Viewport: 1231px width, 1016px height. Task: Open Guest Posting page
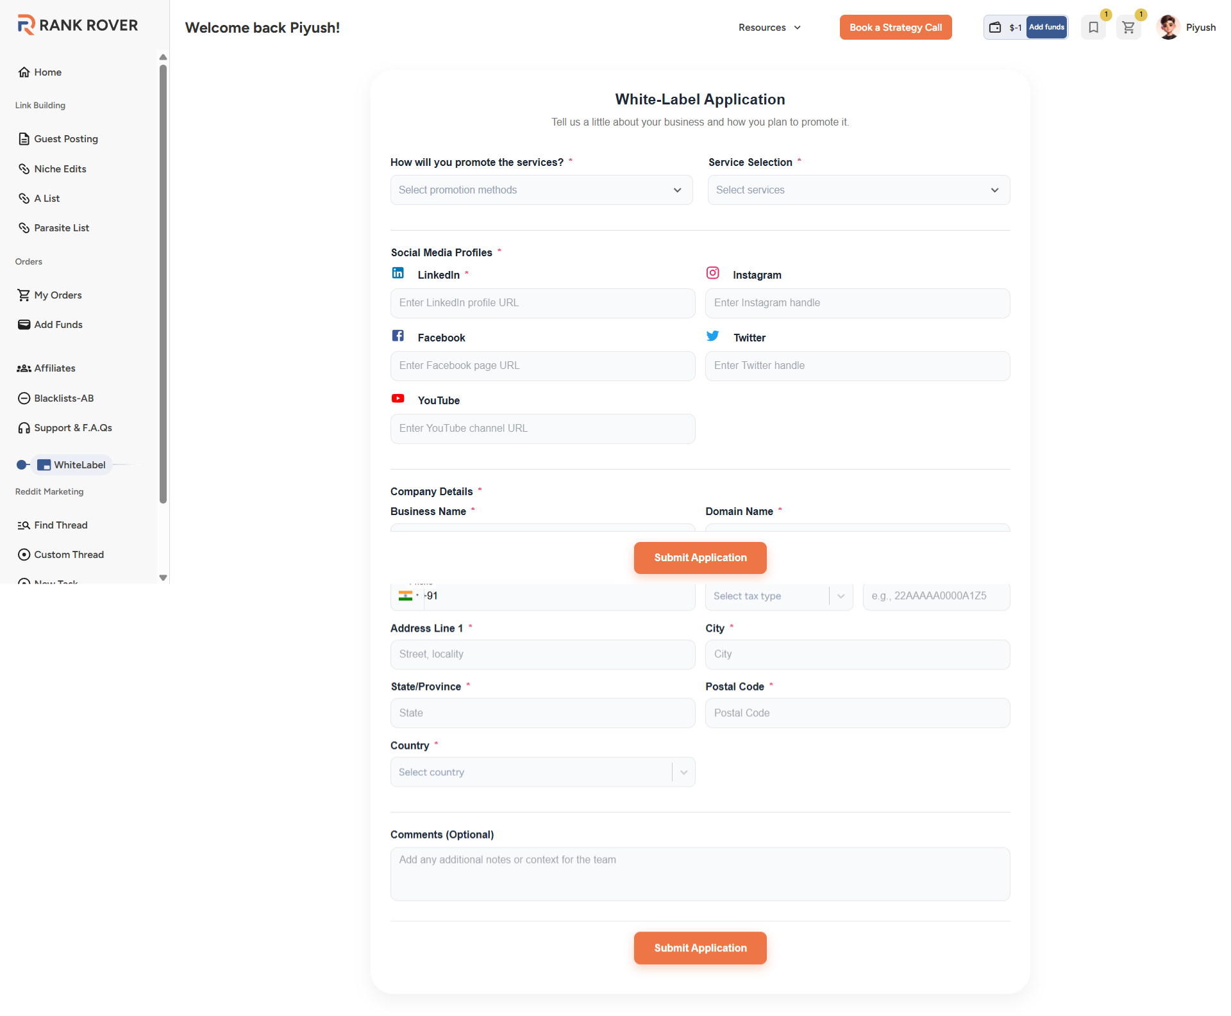[65, 139]
